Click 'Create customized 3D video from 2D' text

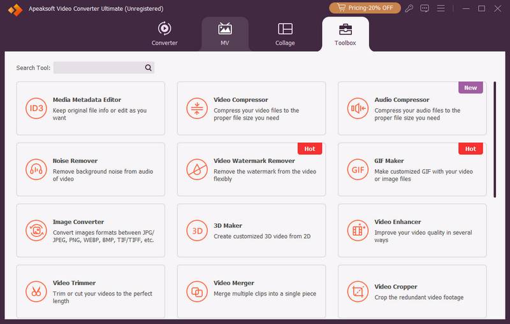(262, 236)
